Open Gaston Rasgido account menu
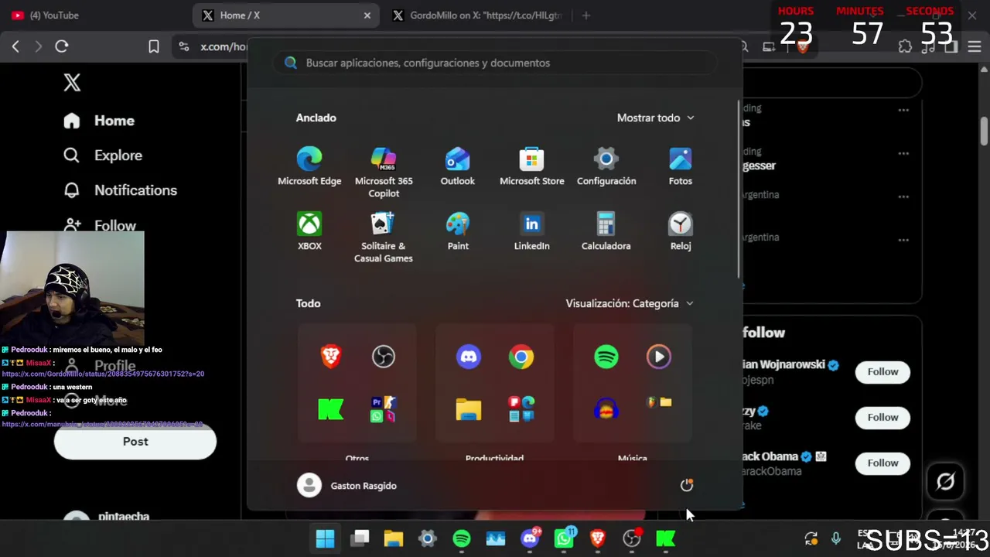 click(347, 485)
